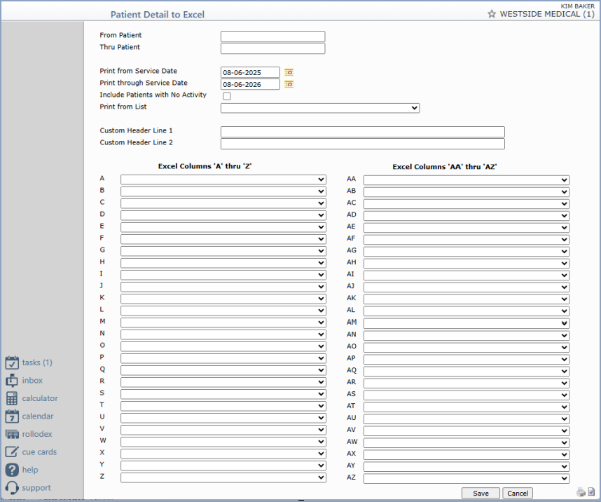Open the Excel column B dropdown

(223, 191)
